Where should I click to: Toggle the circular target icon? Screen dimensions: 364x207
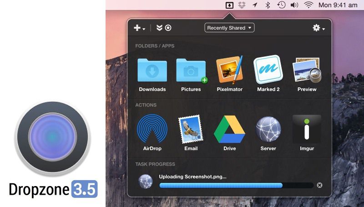click(168, 28)
